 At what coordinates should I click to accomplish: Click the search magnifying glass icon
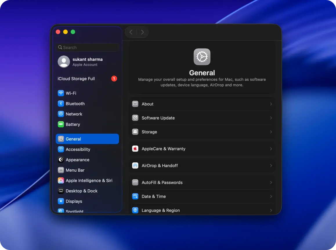pos(60,47)
